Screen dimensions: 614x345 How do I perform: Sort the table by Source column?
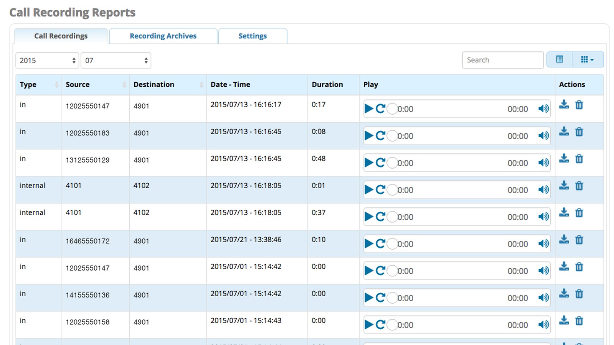coord(96,85)
